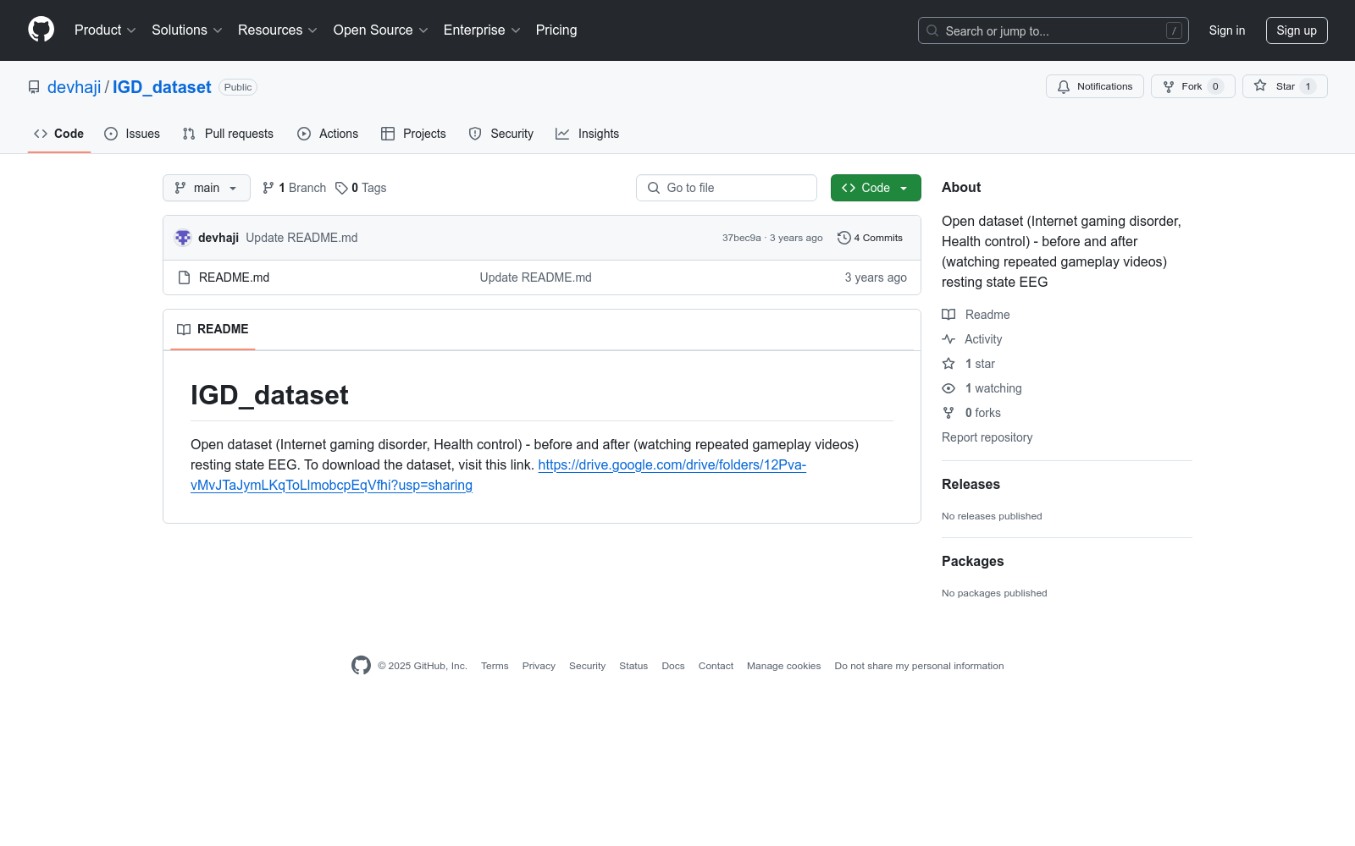This screenshot has width=1355, height=846.
Task: Click the GitHub logo in the footer
Action: 361,666
